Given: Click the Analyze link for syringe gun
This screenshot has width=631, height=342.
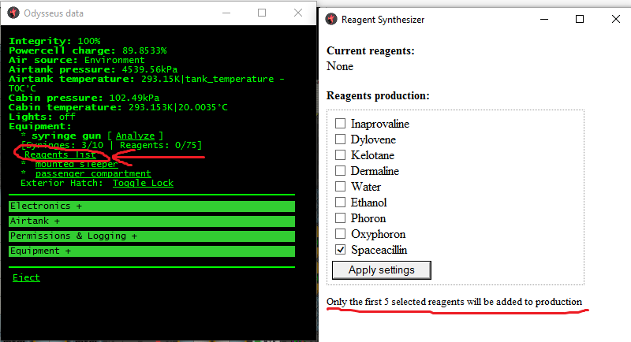Looking at the screenshot, I should click(x=135, y=136).
